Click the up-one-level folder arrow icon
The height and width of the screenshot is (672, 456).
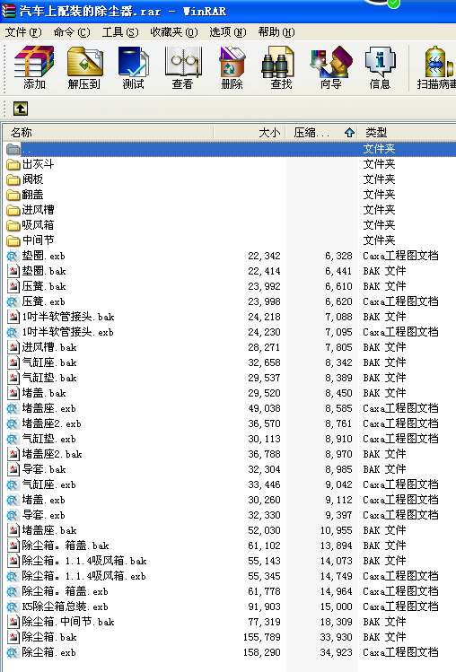tap(21, 109)
